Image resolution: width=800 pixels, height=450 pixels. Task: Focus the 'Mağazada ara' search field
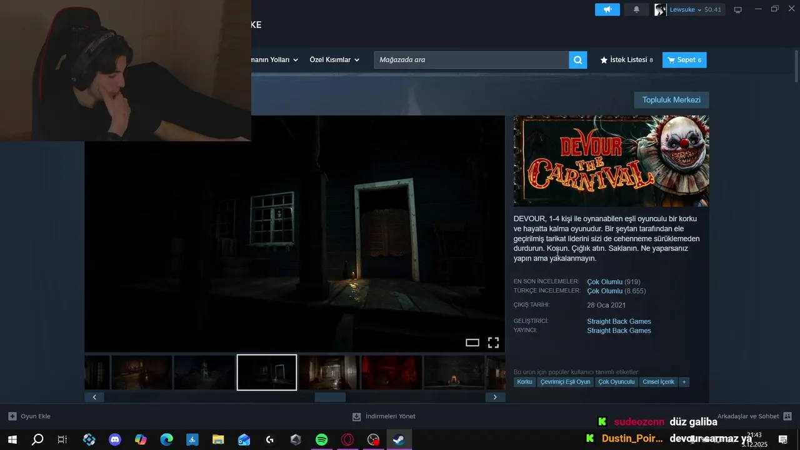click(472, 60)
